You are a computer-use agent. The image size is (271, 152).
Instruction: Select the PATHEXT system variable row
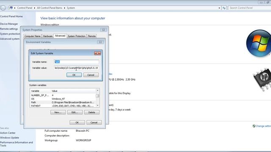63,106
